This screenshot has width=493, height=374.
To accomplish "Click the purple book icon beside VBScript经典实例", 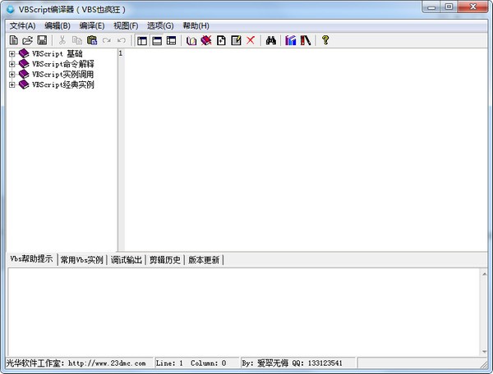I will 24,84.
